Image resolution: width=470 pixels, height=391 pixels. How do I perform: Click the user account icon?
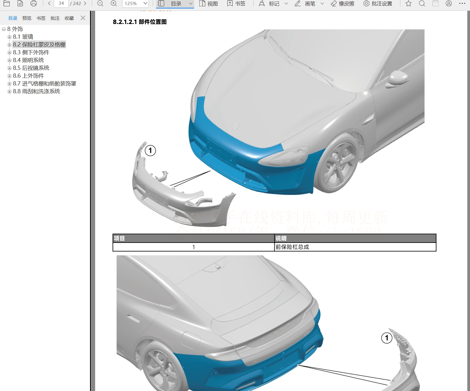(449, 4)
